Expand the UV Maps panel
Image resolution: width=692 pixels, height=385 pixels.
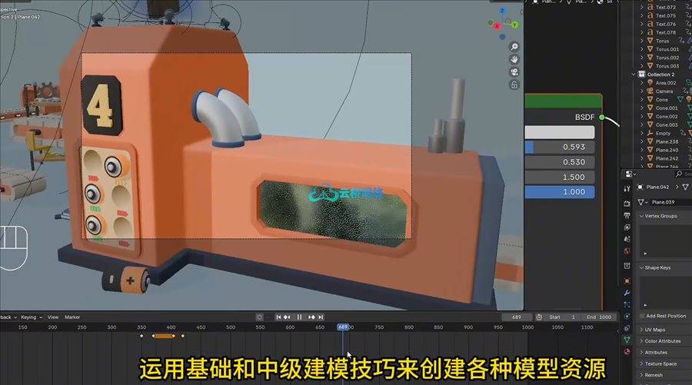642,330
